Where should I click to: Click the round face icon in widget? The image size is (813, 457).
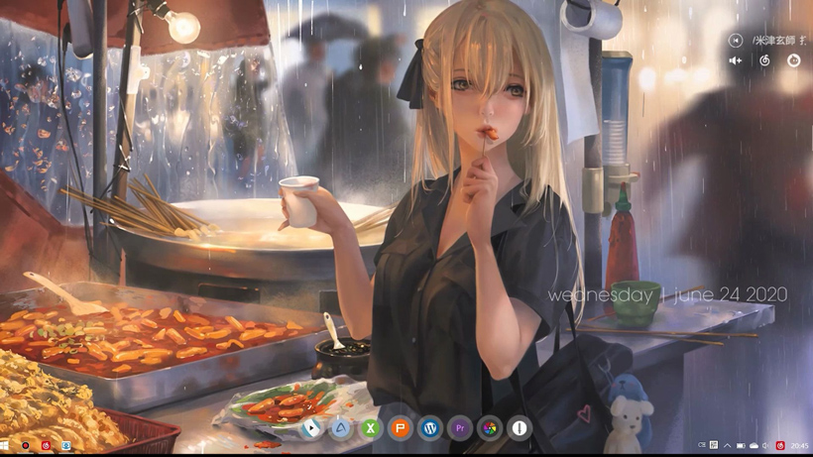(794, 60)
